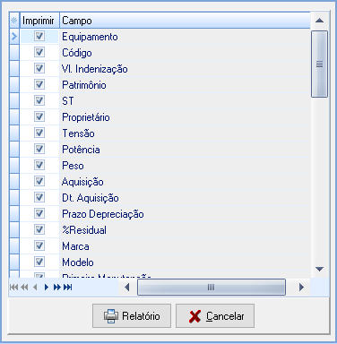Jump back one page of records
Viewport: 337px width, 344px height.
24,288
